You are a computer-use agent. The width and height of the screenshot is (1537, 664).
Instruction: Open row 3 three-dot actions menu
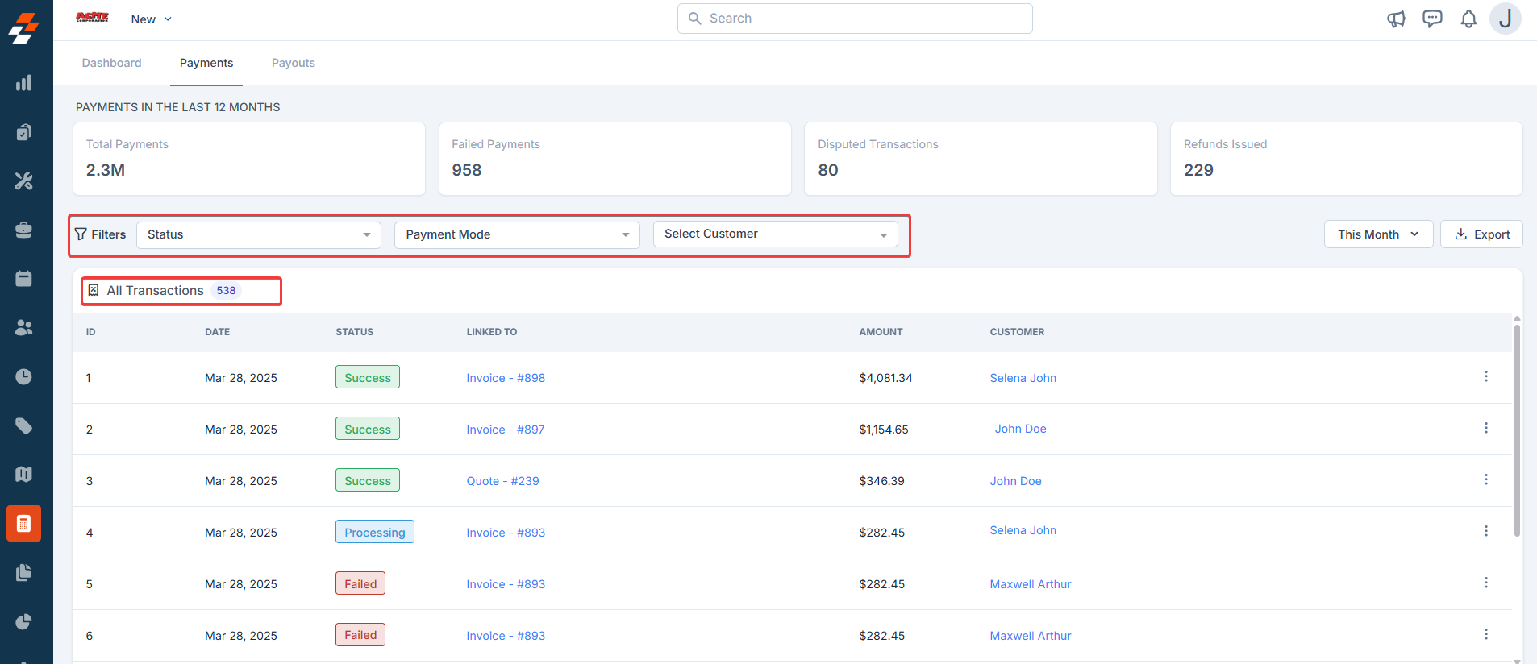click(x=1485, y=479)
